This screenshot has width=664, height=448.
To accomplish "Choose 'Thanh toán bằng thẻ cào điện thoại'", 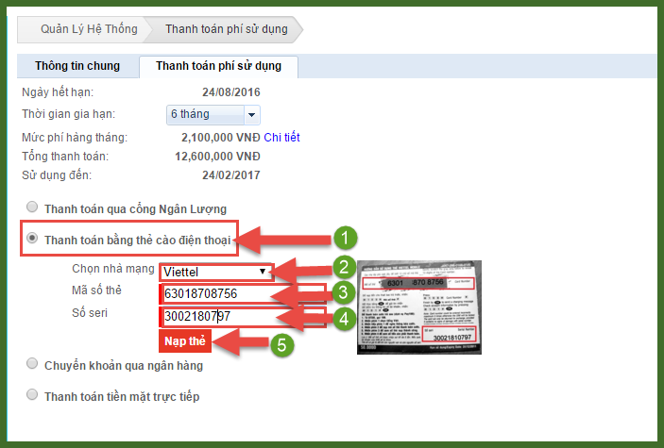I will [33, 240].
